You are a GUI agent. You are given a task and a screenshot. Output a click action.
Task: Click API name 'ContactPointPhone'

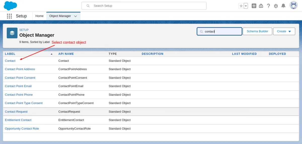[71, 95]
